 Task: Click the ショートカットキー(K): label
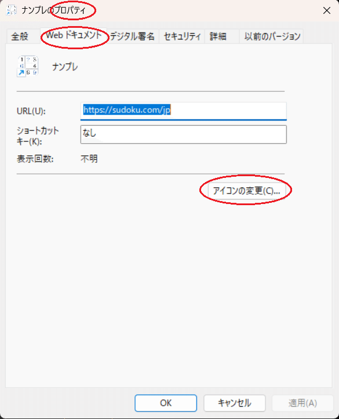pos(38,136)
